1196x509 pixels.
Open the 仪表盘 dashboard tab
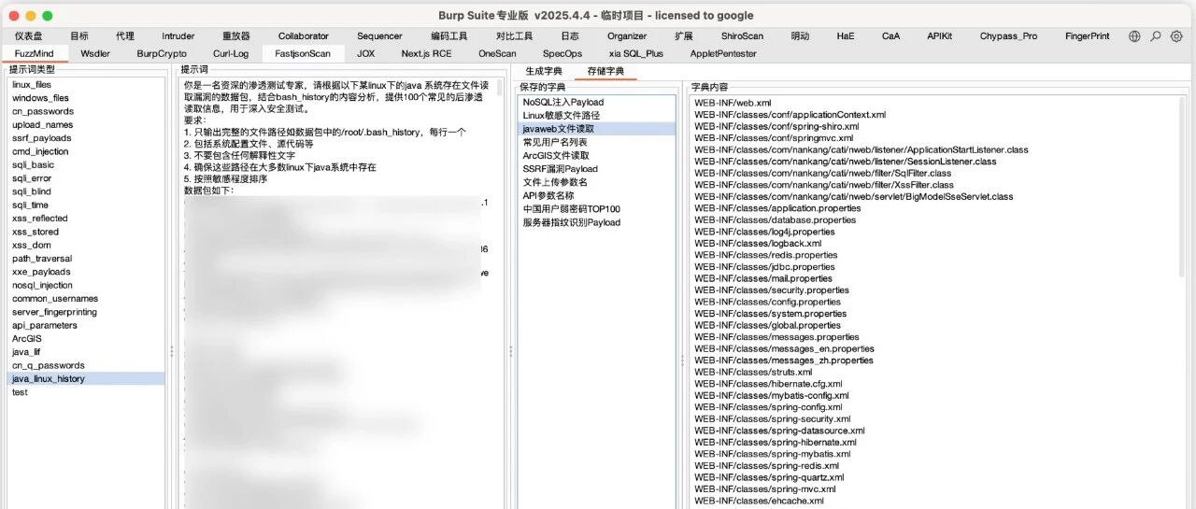click(x=29, y=35)
